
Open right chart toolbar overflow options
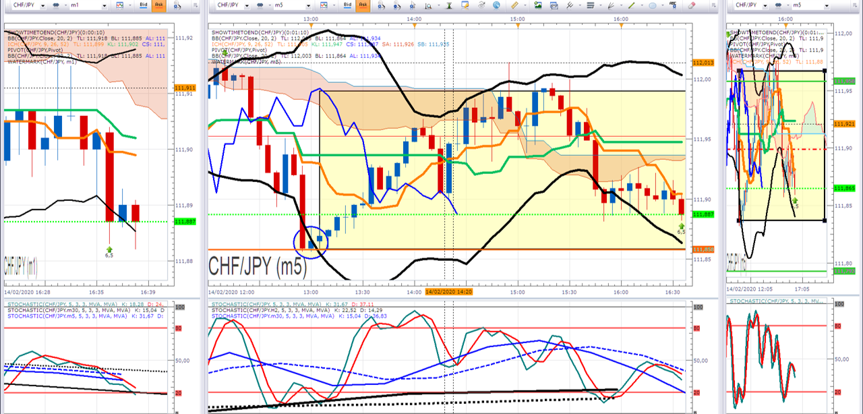(854, 5)
